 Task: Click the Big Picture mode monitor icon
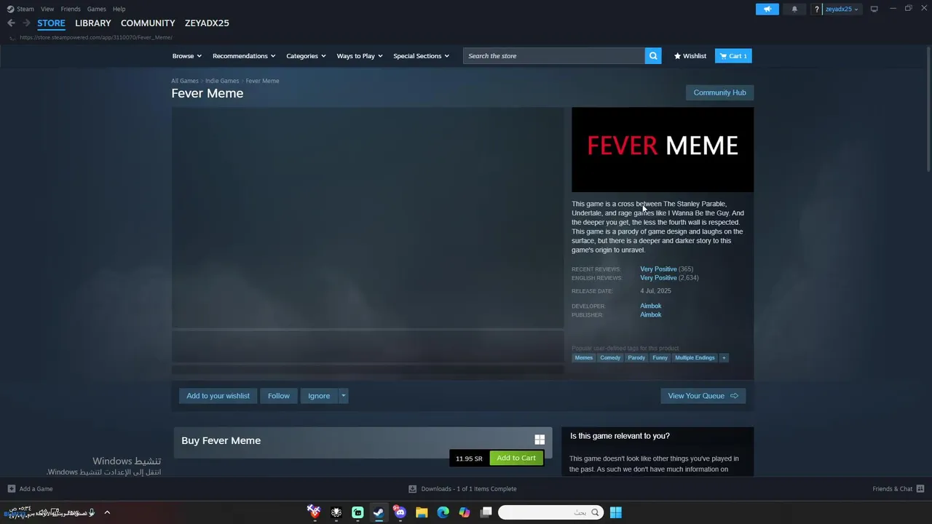click(874, 9)
